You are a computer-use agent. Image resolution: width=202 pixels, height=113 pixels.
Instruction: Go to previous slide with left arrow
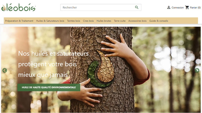coord(5,70)
